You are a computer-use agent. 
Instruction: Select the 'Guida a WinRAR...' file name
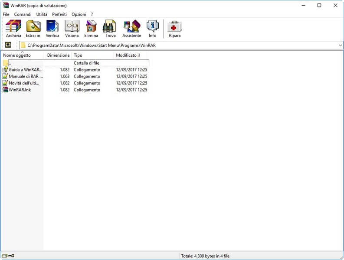26,69
